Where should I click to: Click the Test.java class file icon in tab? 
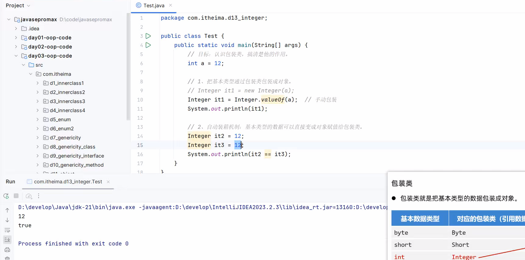[x=139, y=5]
